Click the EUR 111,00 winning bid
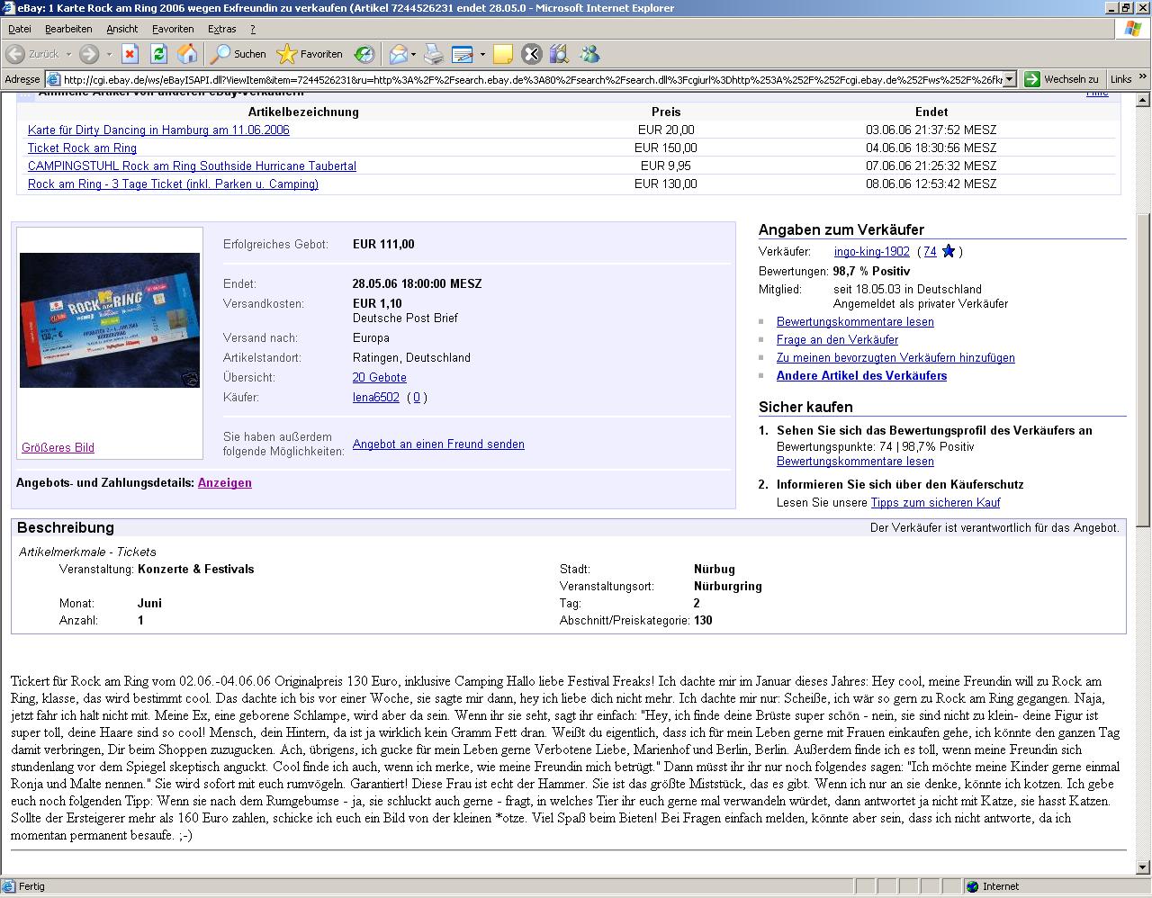The width and height of the screenshot is (1152, 898). point(383,245)
